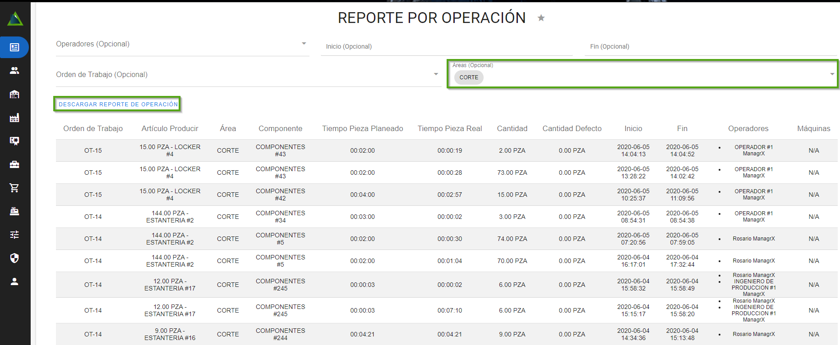840x345 pixels.
Task: Mark report as favorite with star
Action: [x=541, y=18]
